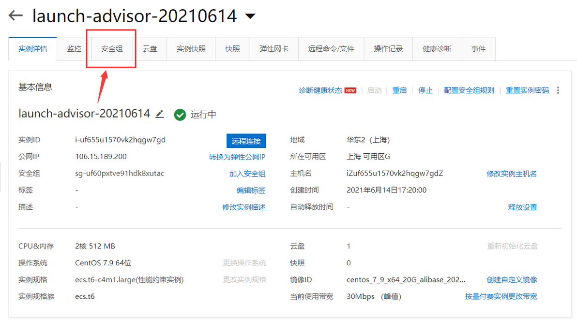Switch to 远程命令/文件 tab
Viewport: 577px width, 321px height.
[331, 48]
